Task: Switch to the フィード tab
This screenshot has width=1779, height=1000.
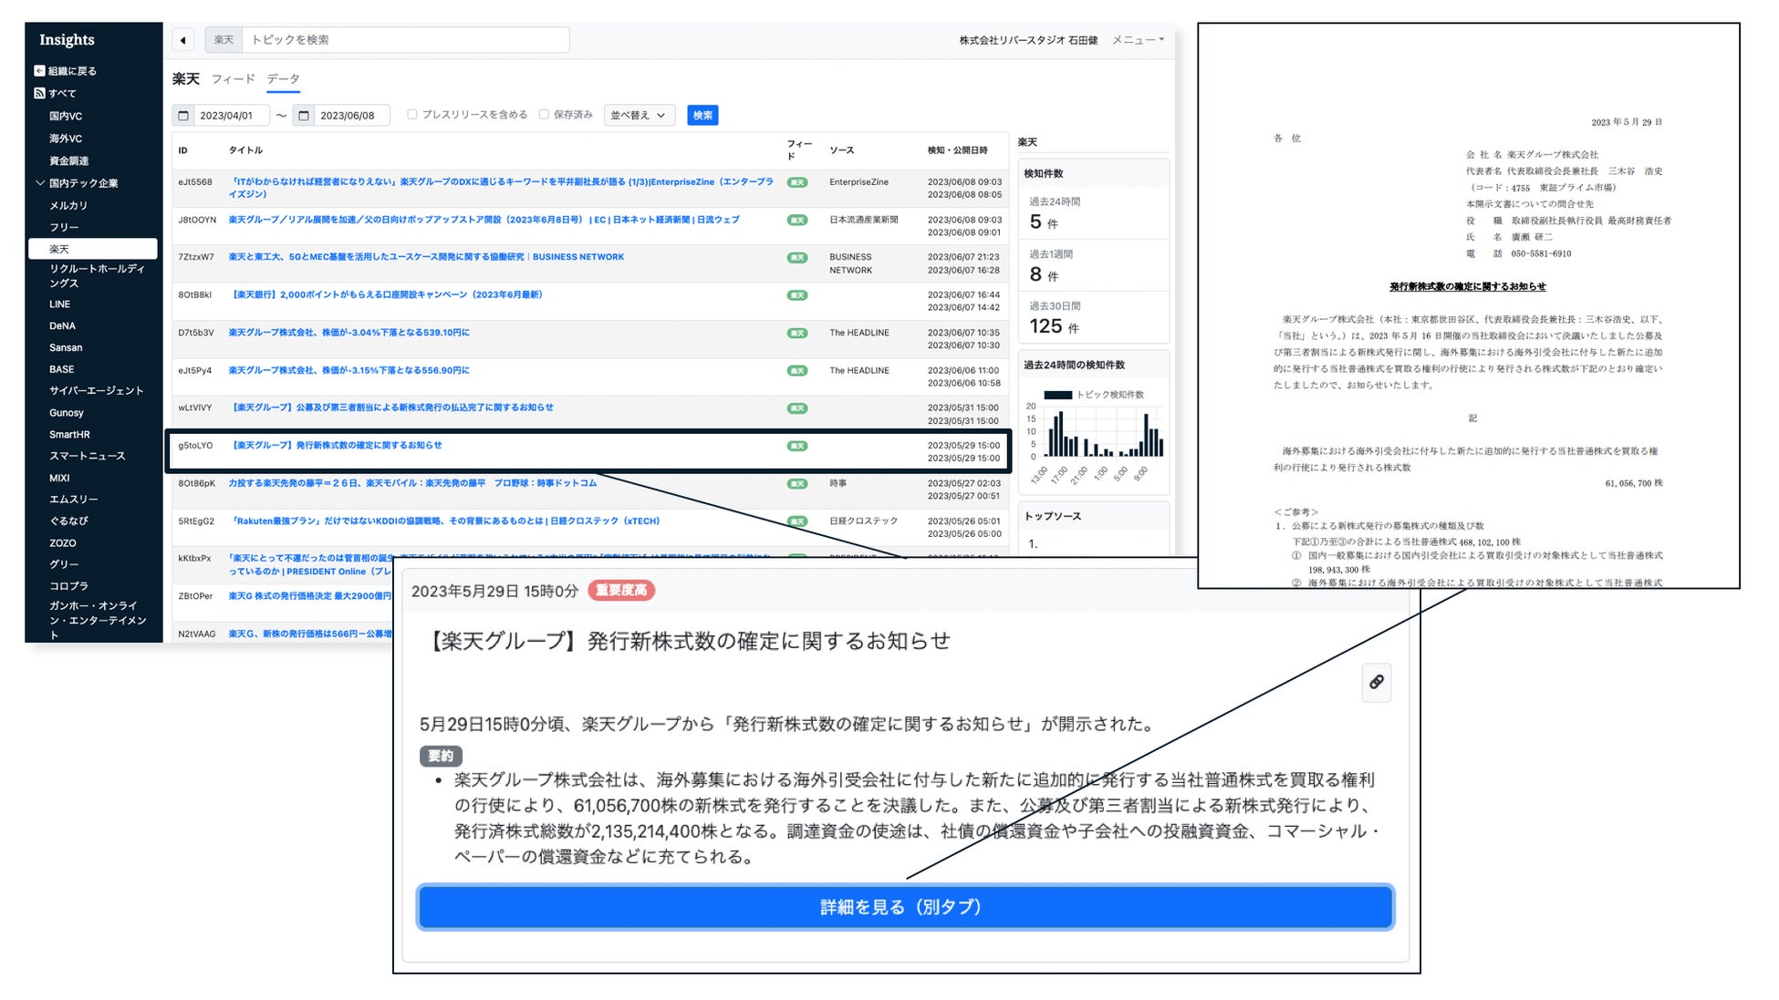Action: (233, 79)
